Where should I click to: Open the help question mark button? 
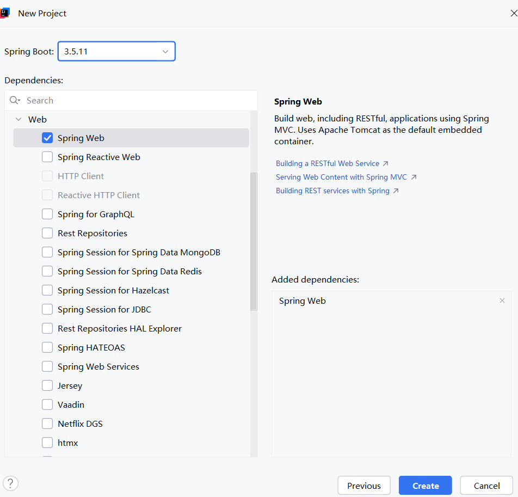[x=10, y=483]
